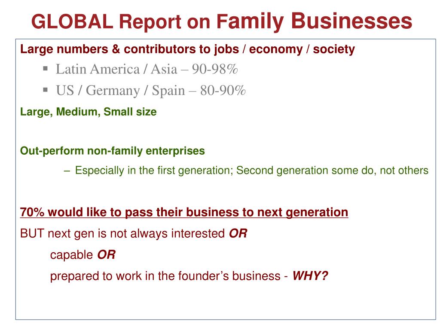
Task: Click the Large, Medium, Small size text
Action: click(89, 112)
